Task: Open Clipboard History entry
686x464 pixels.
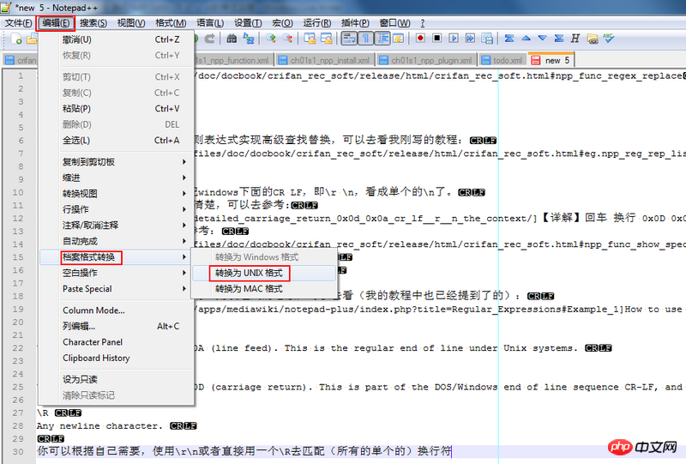Action: [x=117, y=358]
